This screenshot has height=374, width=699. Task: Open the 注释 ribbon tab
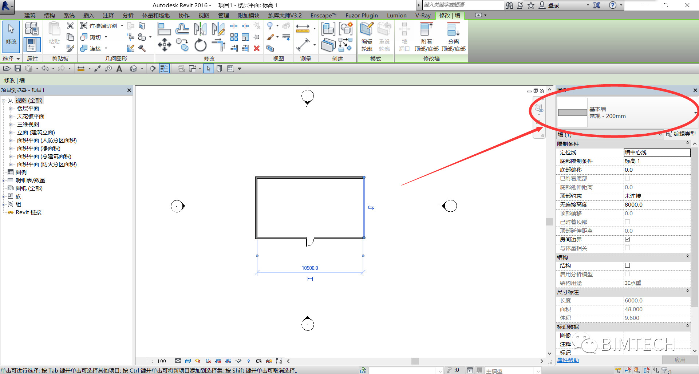click(x=108, y=15)
